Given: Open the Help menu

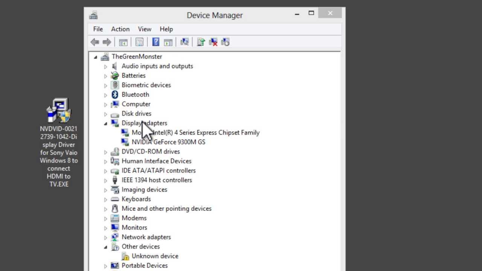Looking at the screenshot, I should (x=166, y=29).
